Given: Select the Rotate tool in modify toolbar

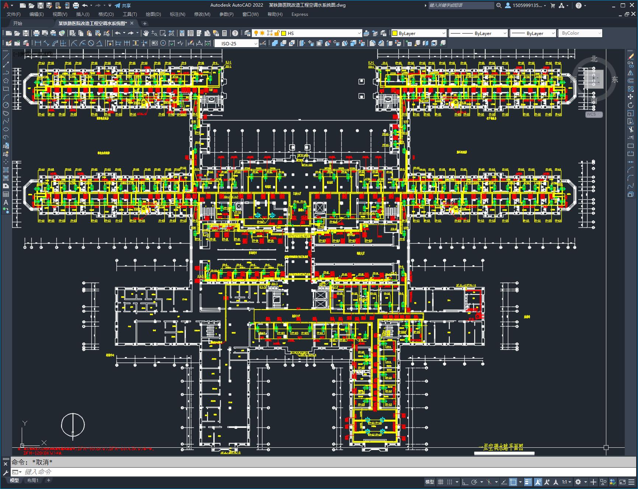Looking at the screenshot, I should point(631,105).
